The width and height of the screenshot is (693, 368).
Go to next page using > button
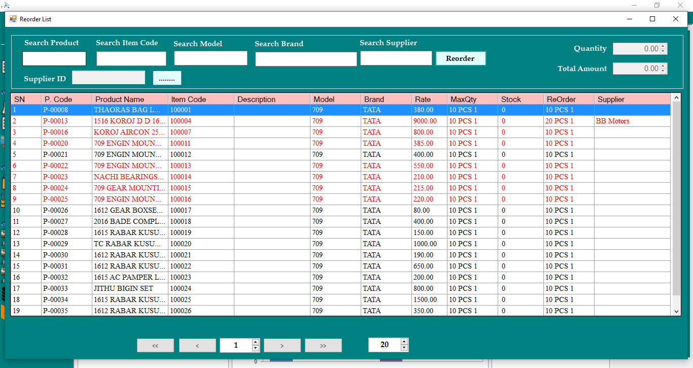point(282,345)
